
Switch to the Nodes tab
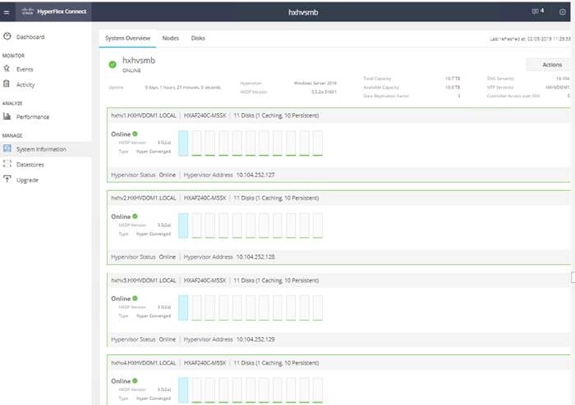(171, 38)
